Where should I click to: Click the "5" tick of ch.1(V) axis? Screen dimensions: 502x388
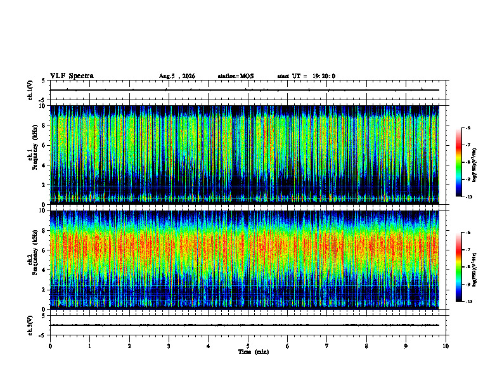43,81
